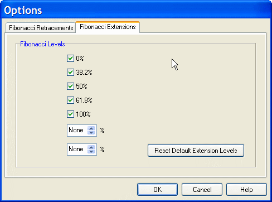Uncheck the 100% level checkbox
The width and height of the screenshot is (272, 202).
(x=70, y=114)
